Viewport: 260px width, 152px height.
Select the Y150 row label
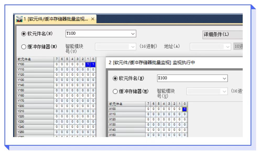pyautogui.click(x=35, y=90)
